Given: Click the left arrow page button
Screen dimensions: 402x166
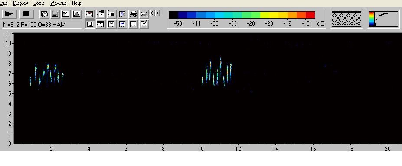Looking at the screenshot, I should coord(153,13).
